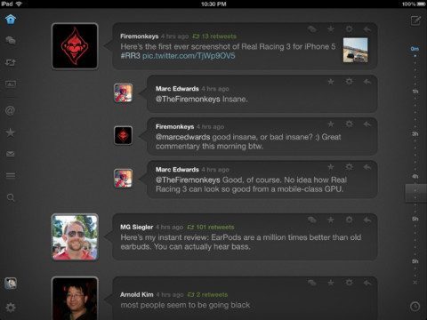Image resolution: width=427 pixels, height=320 pixels.
Task: Tap the '101 retweets' count
Action: pos(211,228)
